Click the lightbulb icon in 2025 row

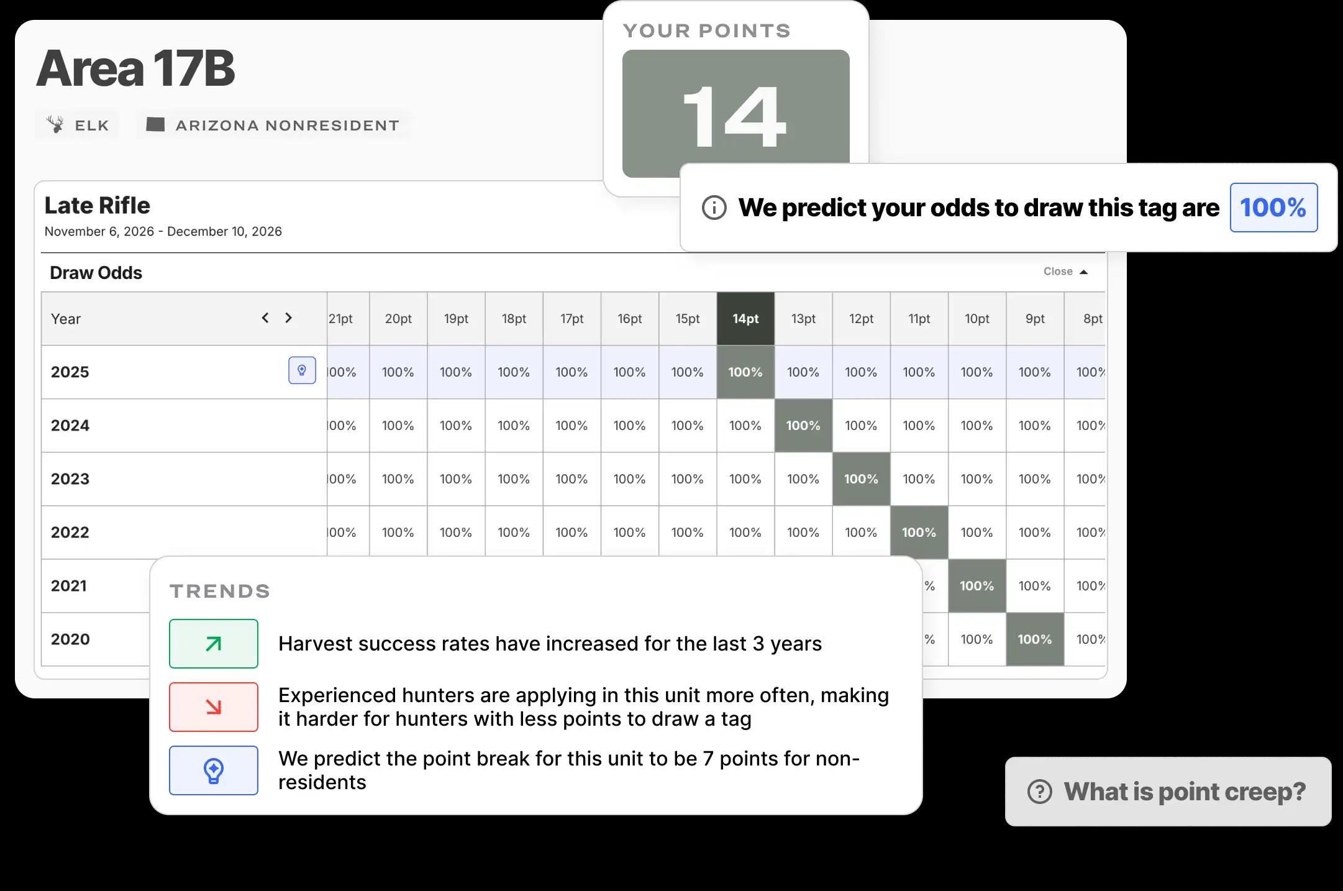302,371
